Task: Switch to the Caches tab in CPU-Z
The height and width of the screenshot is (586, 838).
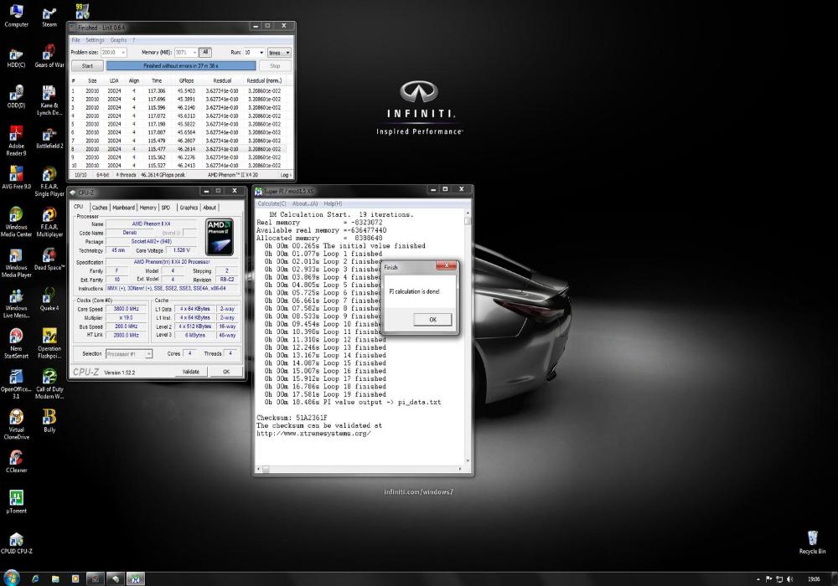Action: [100, 208]
